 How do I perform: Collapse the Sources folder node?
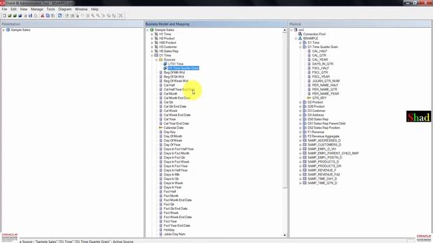(156, 59)
